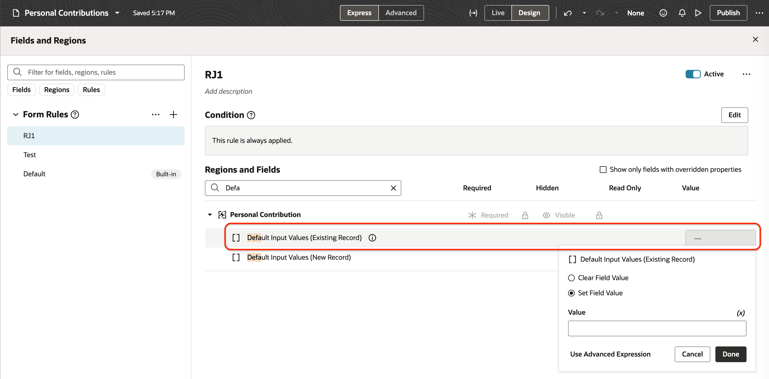Screen dimensions: 769x379
Task: Switch to Advanced mode
Action: click(x=401, y=13)
